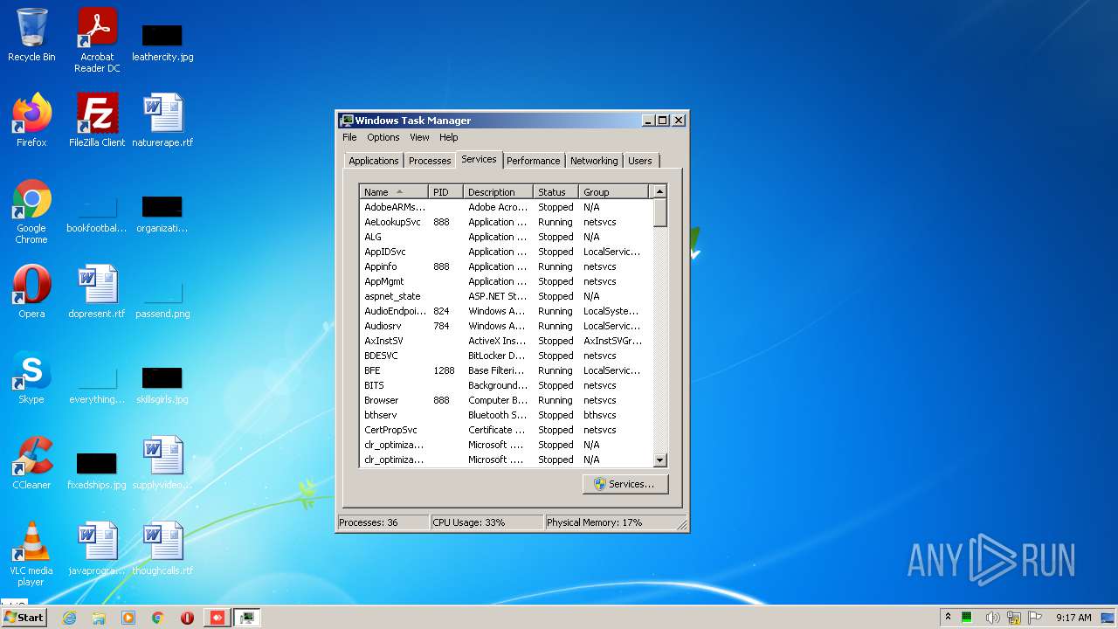Open the Help menu
The width and height of the screenshot is (1118, 629).
(448, 137)
